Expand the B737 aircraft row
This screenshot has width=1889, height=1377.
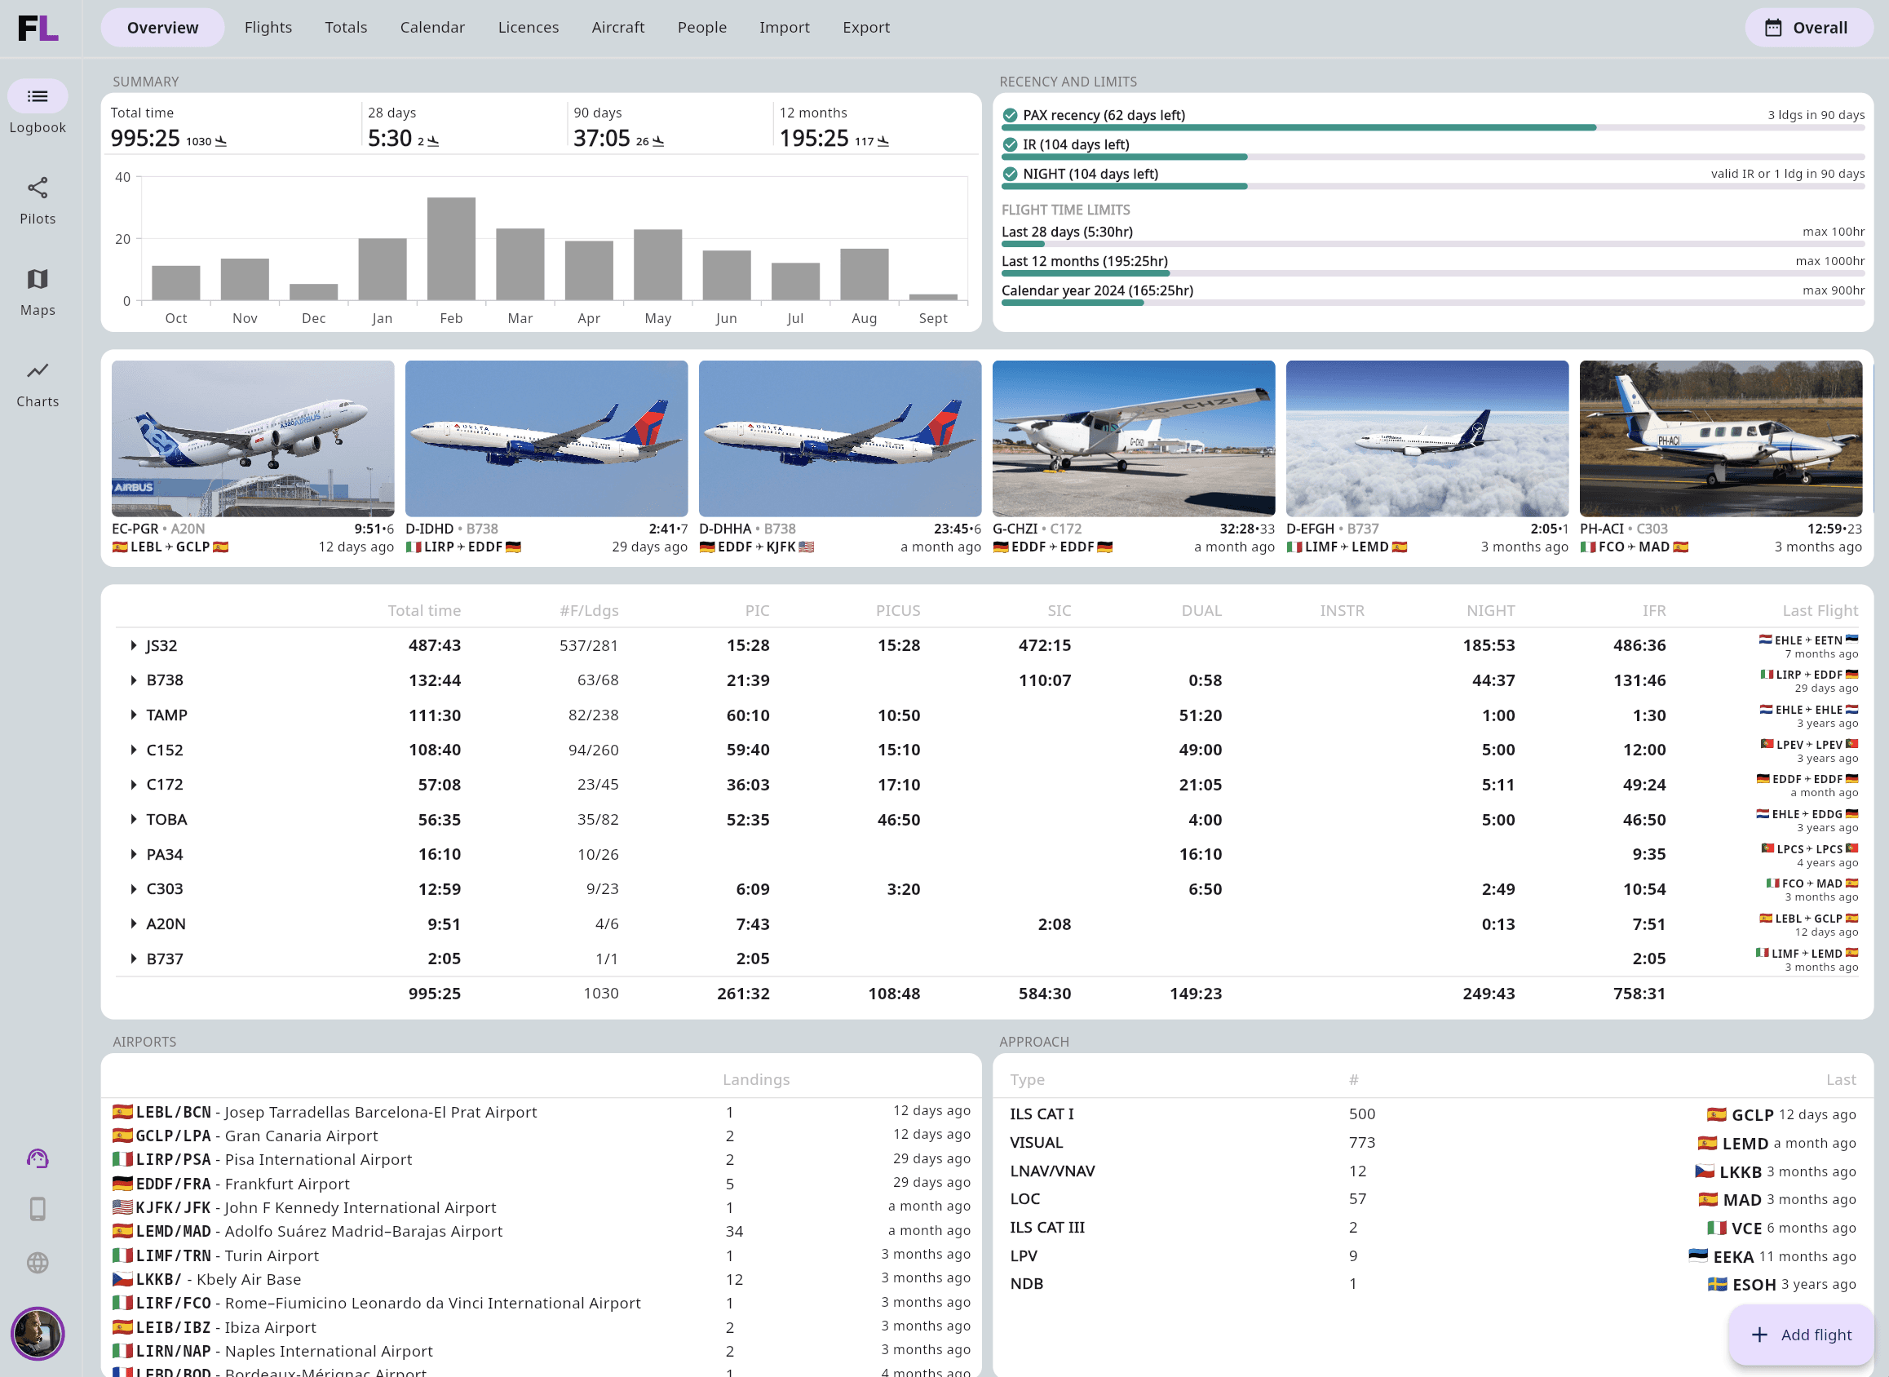tap(133, 959)
